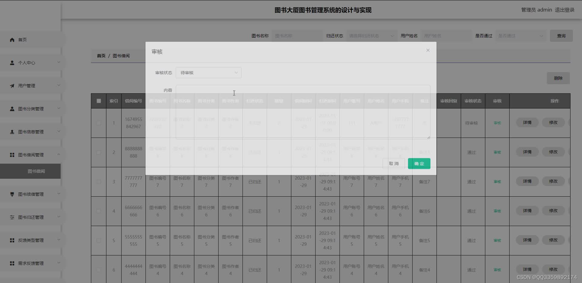Image resolution: width=582 pixels, height=283 pixels.
Task: Click the 图书名称 search input
Action: point(297,36)
